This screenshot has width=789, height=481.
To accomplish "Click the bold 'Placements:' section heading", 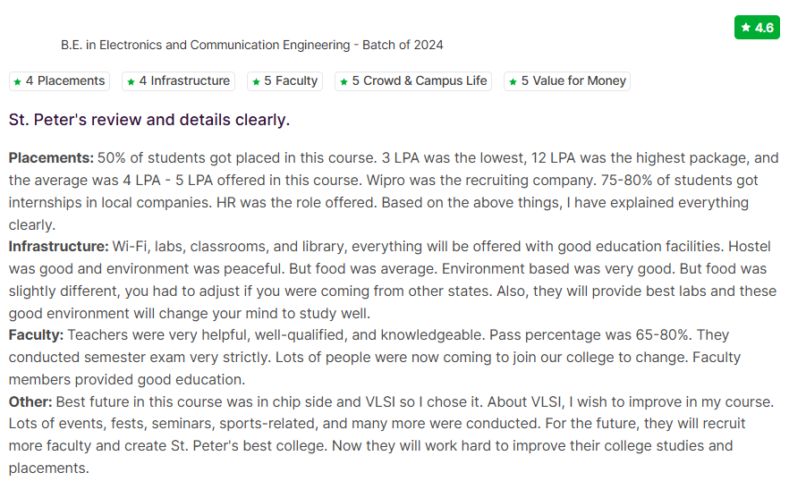I will (x=51, y=157).
